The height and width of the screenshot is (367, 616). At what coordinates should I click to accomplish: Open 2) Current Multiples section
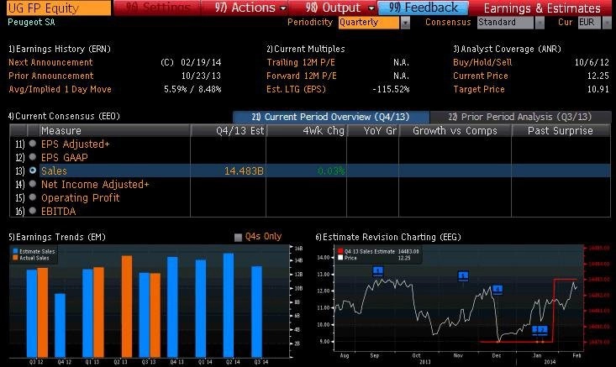pos(306,49)
